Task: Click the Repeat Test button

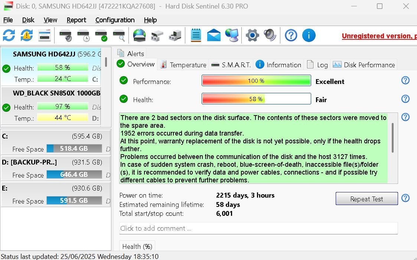Action: [x=366, y=198]
